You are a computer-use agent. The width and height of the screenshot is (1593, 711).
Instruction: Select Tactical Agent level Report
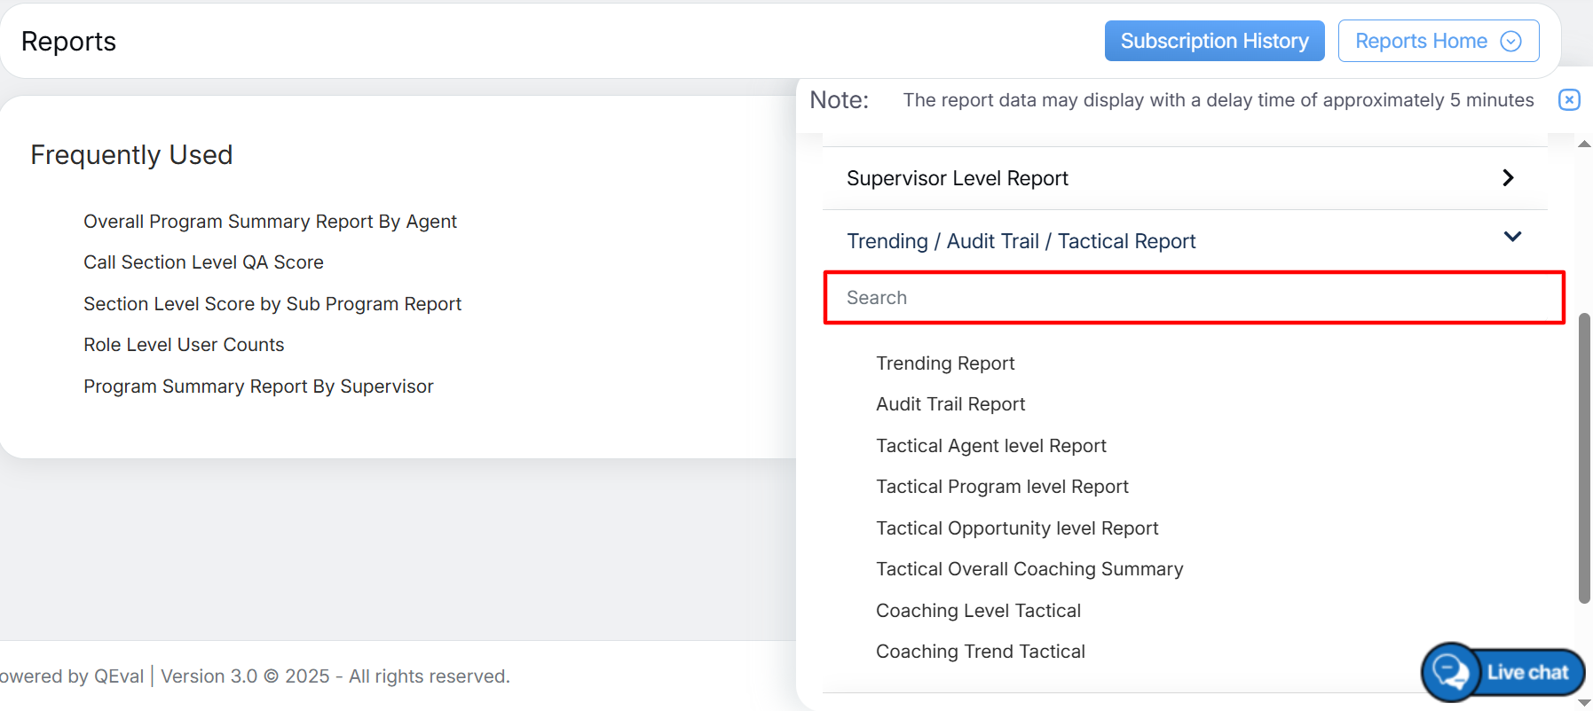991,446
